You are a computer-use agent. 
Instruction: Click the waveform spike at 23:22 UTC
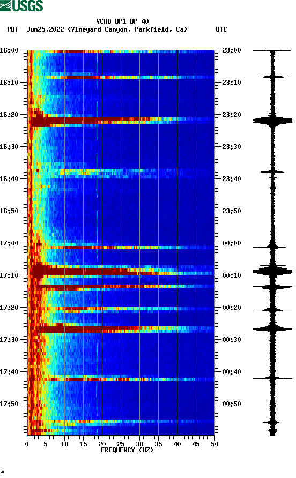pyautogui.click(x=272, y=121)
